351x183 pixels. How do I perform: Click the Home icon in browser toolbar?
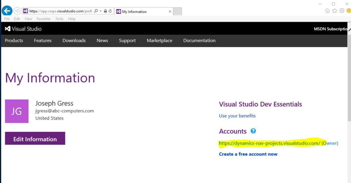(327, 11)
